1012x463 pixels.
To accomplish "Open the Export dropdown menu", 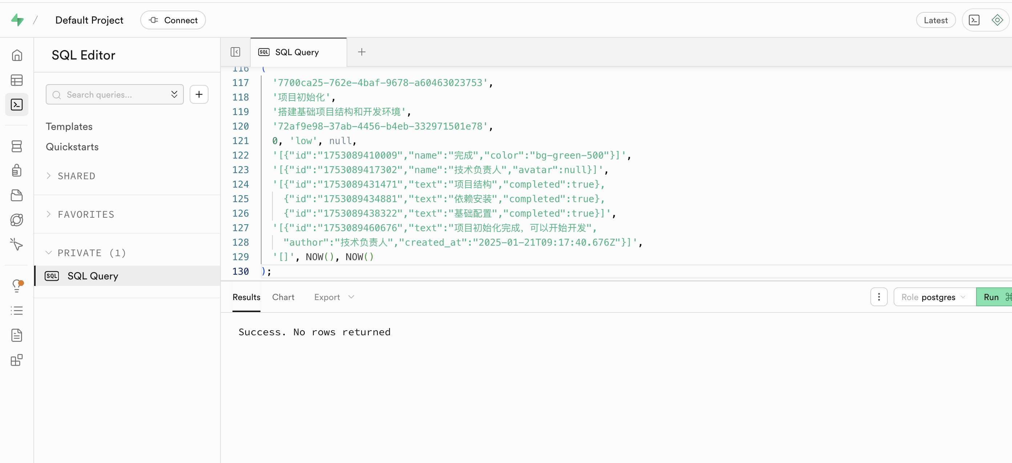I will [334, 297].
